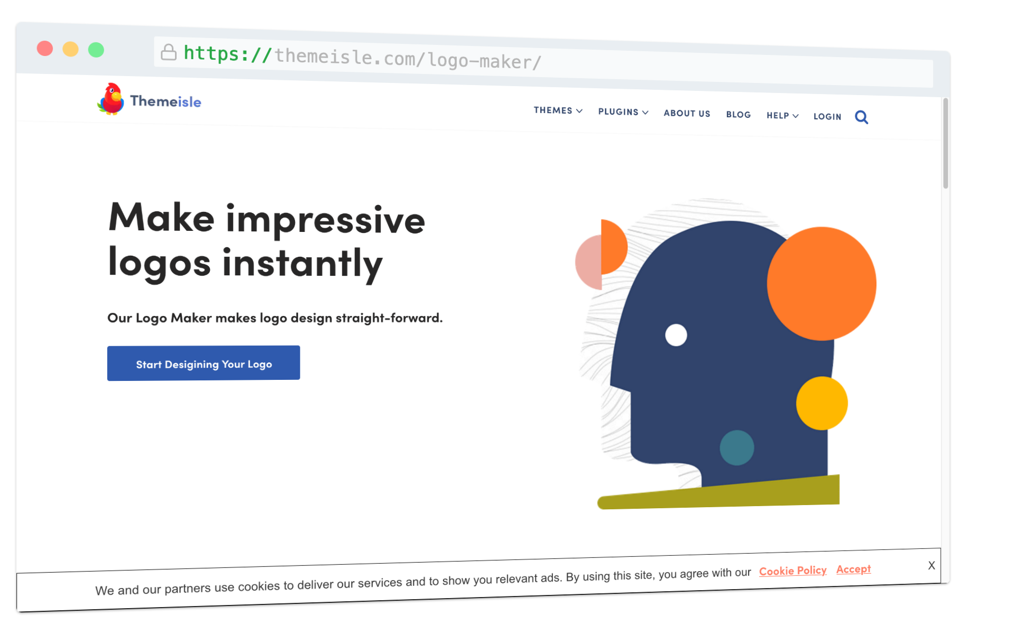The image size is (1015, 634).
Task: Open the search icon
Action: (862, 115)
